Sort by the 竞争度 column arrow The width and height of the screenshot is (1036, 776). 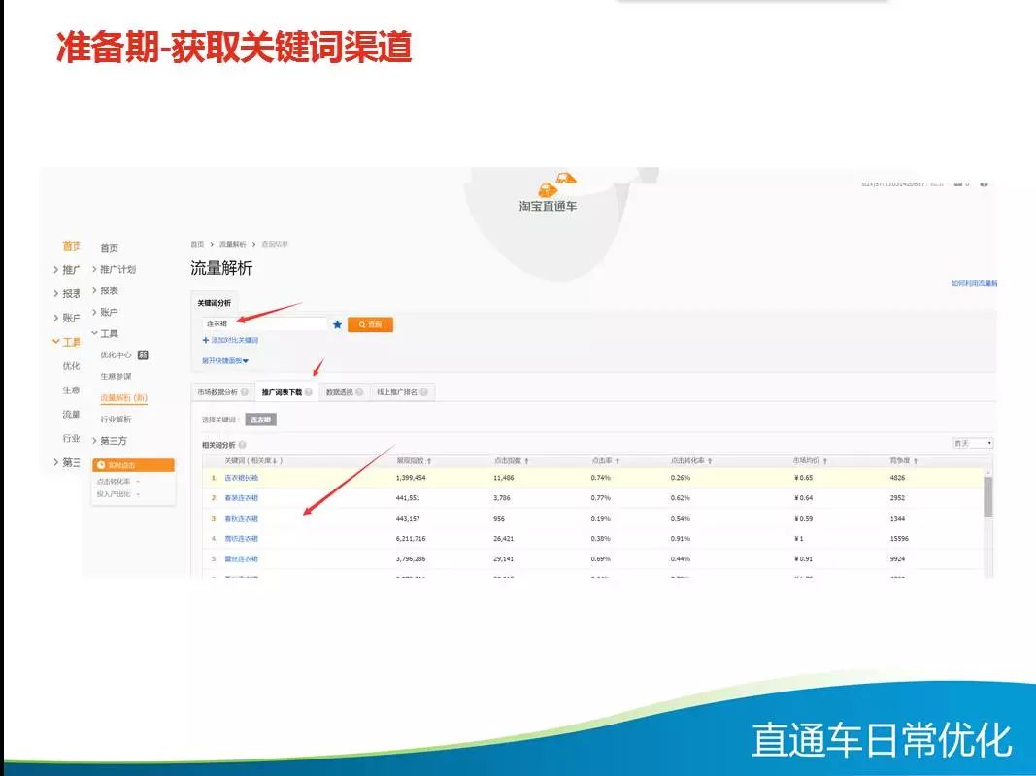[916, 461]
